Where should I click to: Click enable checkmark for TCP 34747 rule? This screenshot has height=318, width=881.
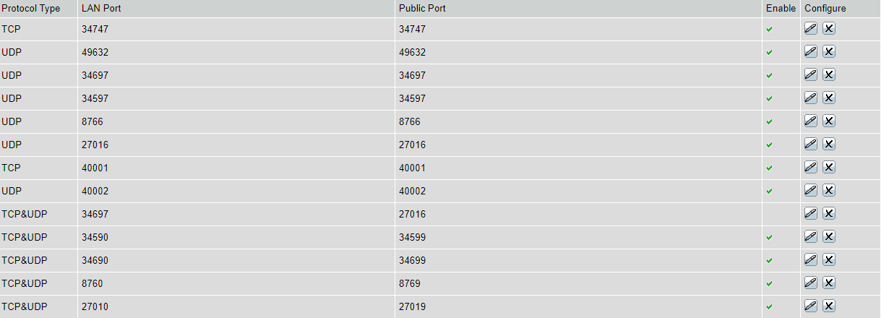click(770, 29)
